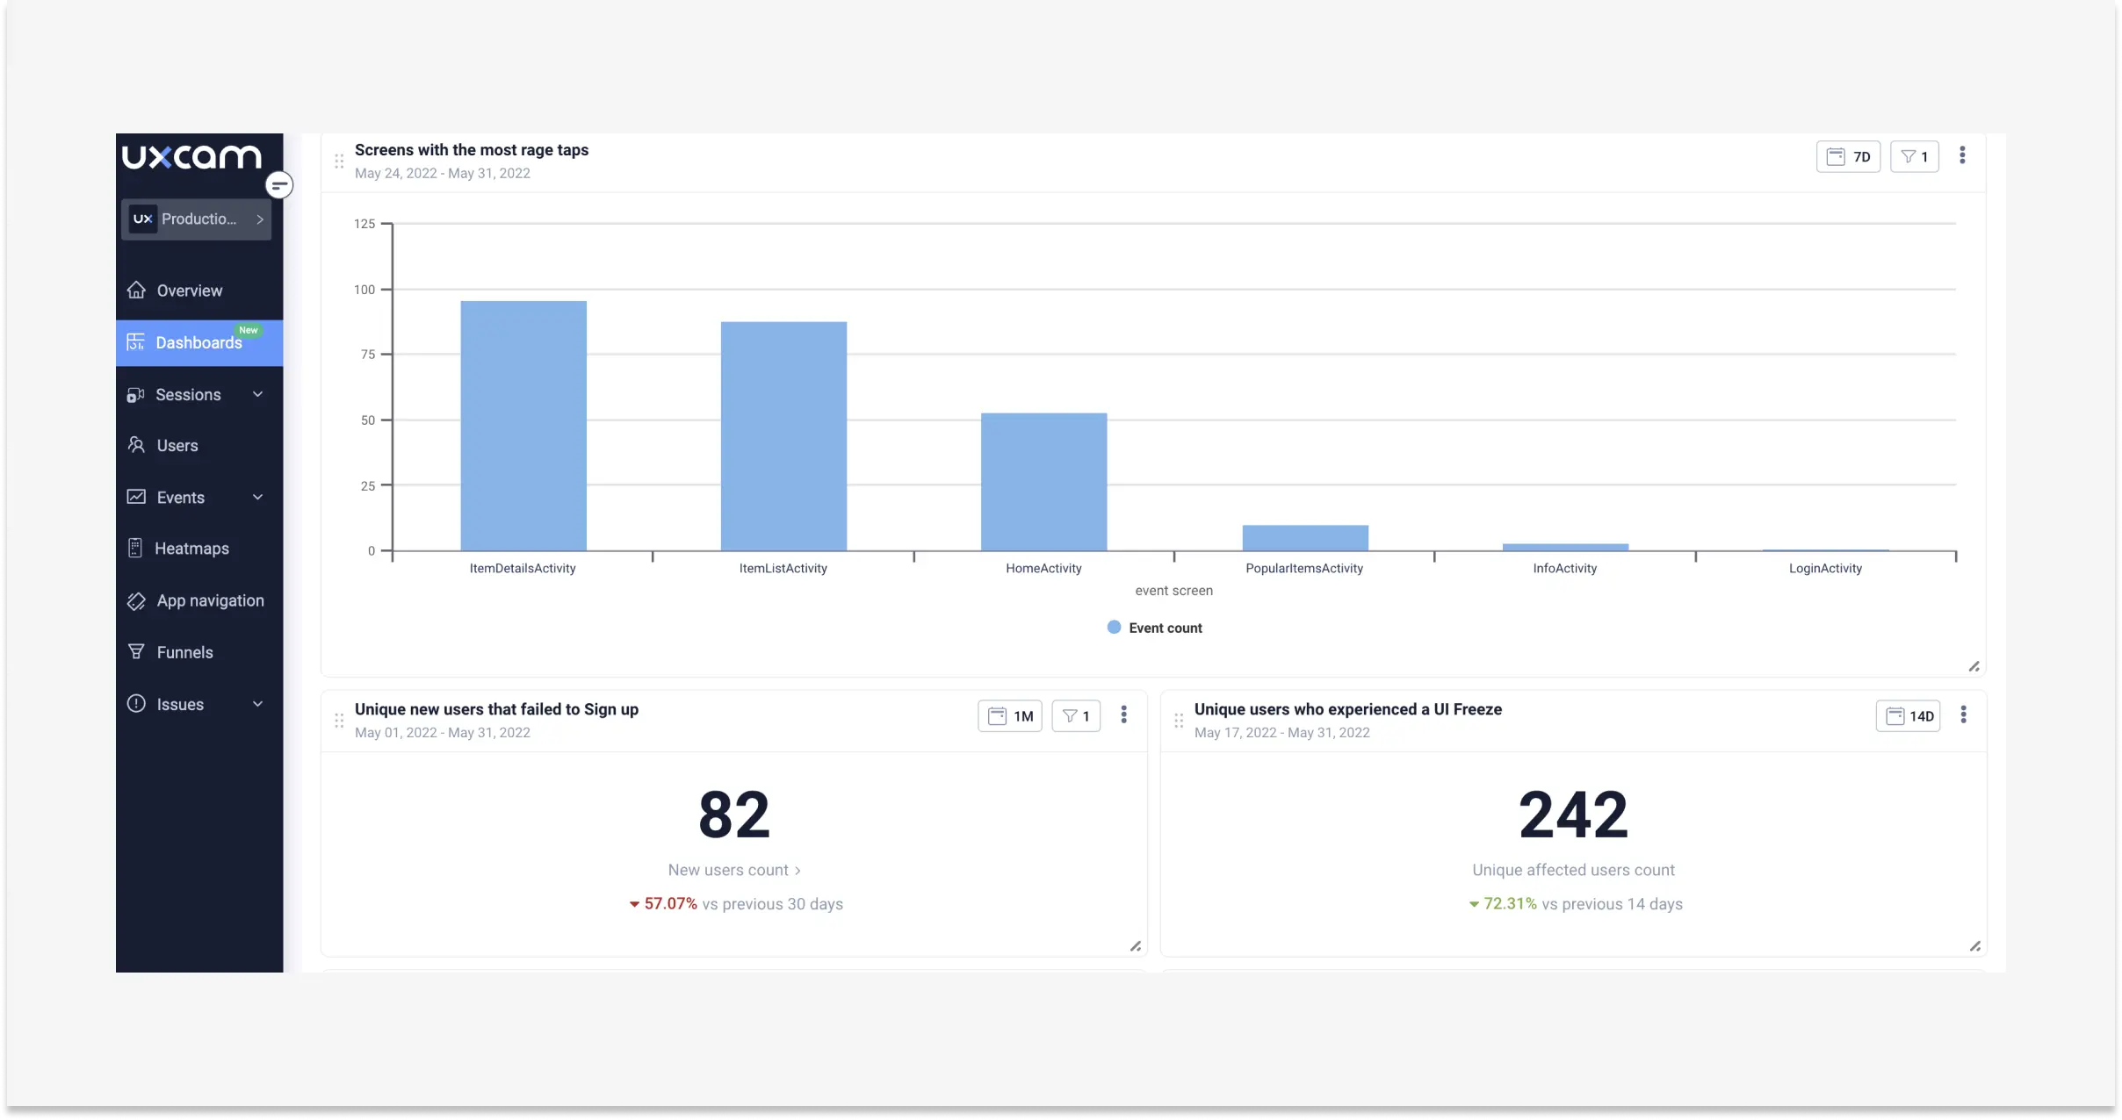Open rage taps chart filter button
This screenshot has height=1120, width=2122.
point(1914,157)
